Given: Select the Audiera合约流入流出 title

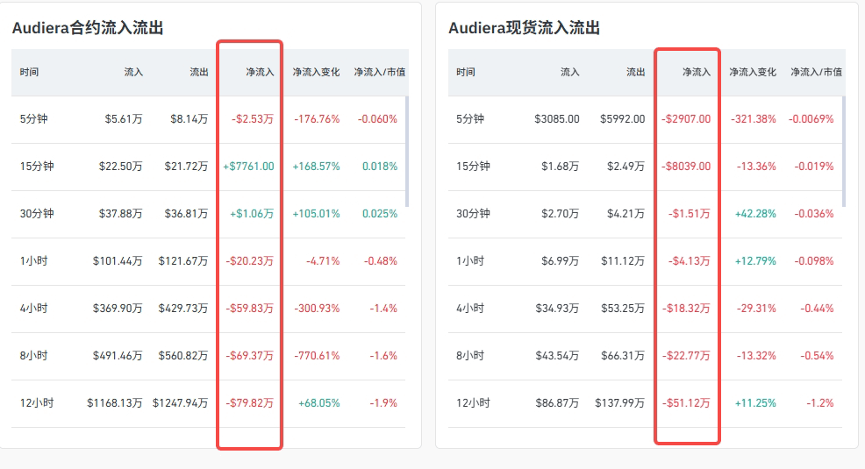Looking at the screenshot, I should (88, 28).
